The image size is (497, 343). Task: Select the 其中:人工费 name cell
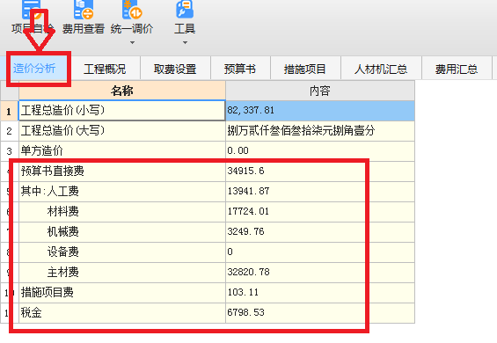[122, 192]
